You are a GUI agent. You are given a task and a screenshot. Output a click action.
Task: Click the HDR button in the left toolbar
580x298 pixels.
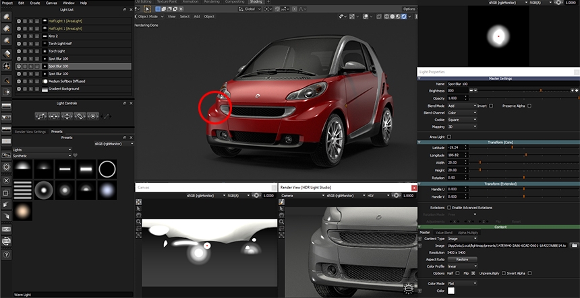click(7, 229)
